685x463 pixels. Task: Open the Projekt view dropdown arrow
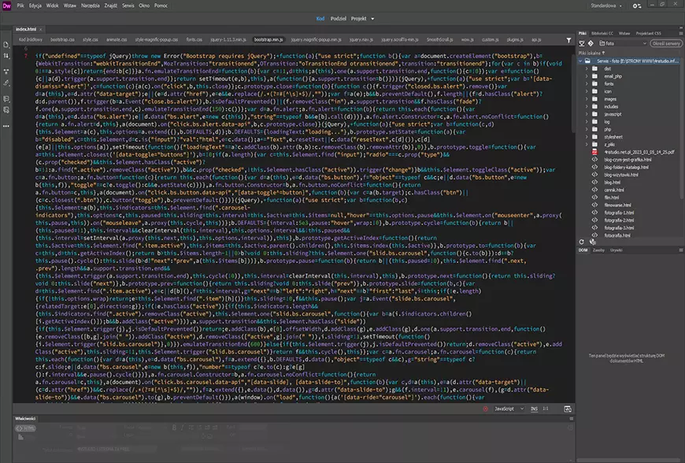pos(372,19)
